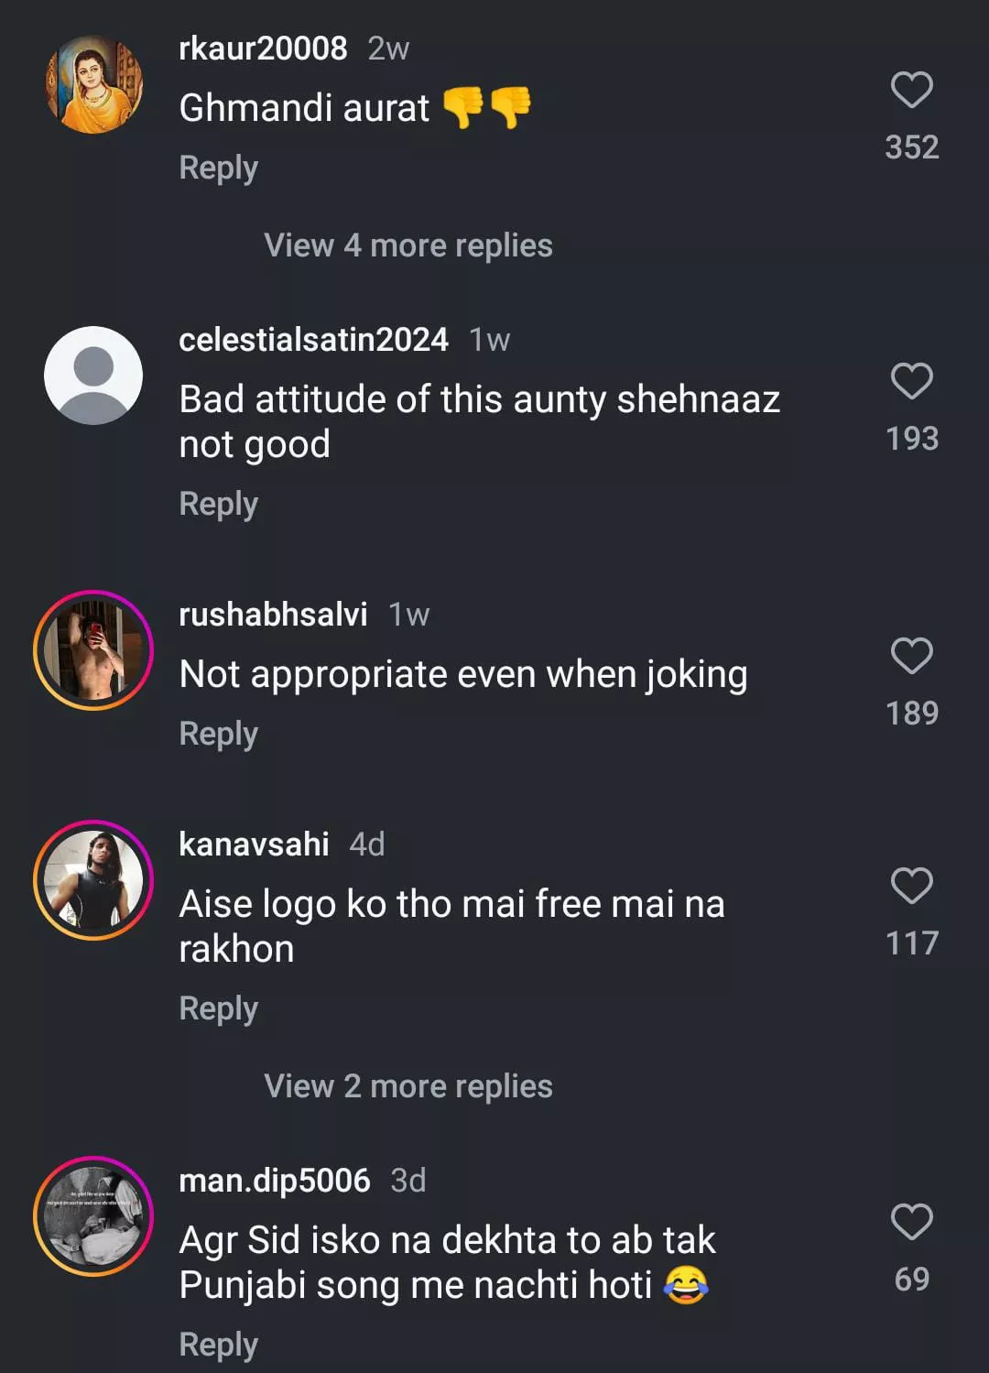
Task: Reply to rkaur20008's Ghmandi aurat comment
Action: (218, 168)
